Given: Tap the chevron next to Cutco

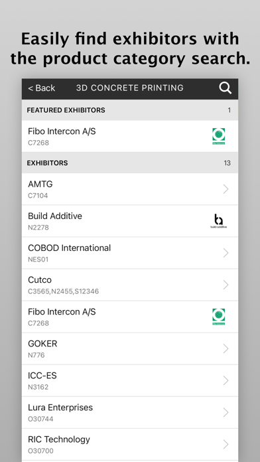Looking at the screenshot, I should click(x=226, y=285).
